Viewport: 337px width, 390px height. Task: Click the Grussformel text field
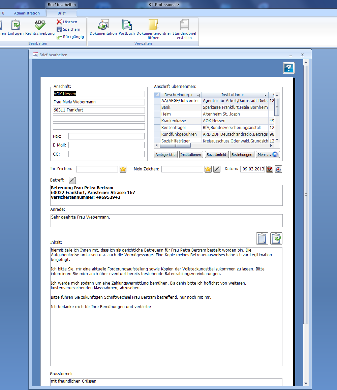pyautogui.click(x=166, y=382)
